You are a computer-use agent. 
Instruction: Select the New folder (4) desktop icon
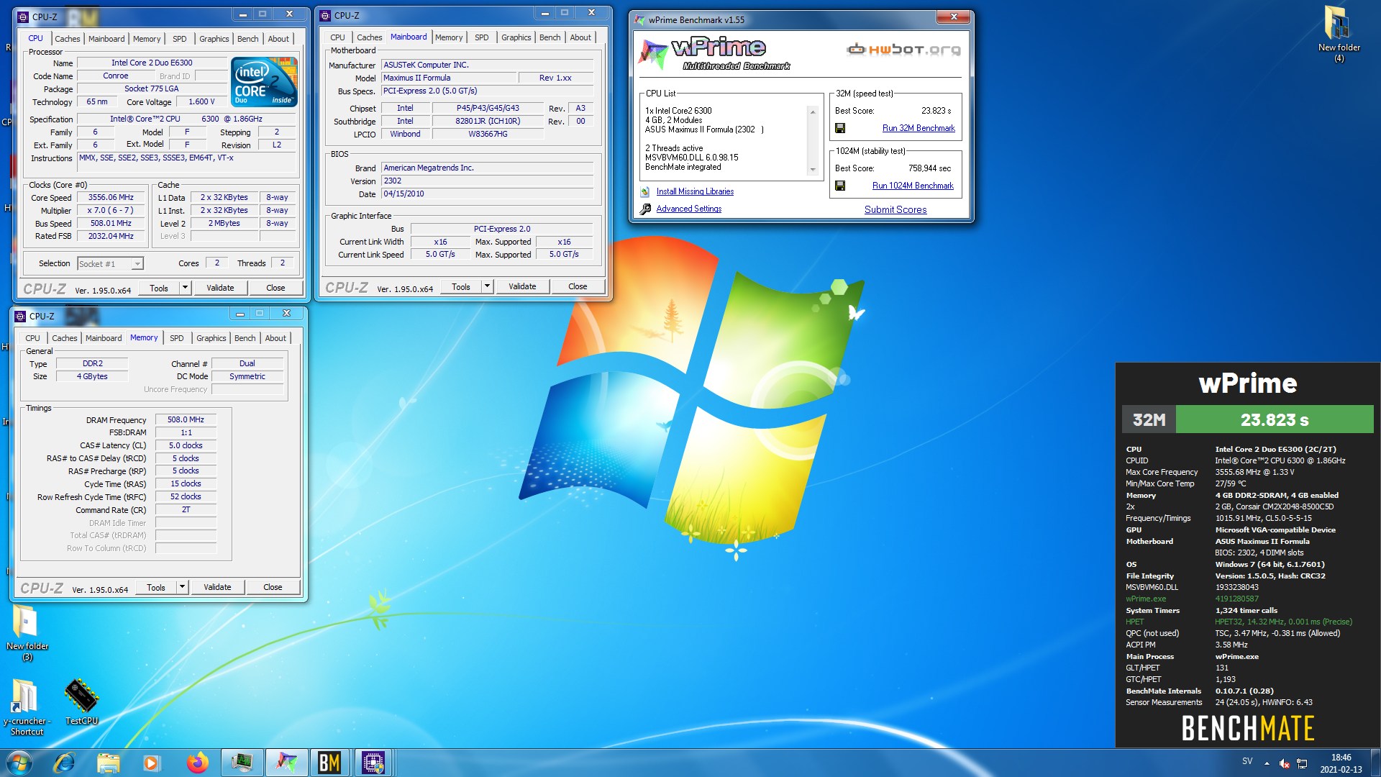click(x=1339, y=35)
